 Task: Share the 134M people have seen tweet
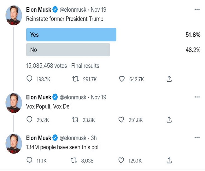click(169, 160)
